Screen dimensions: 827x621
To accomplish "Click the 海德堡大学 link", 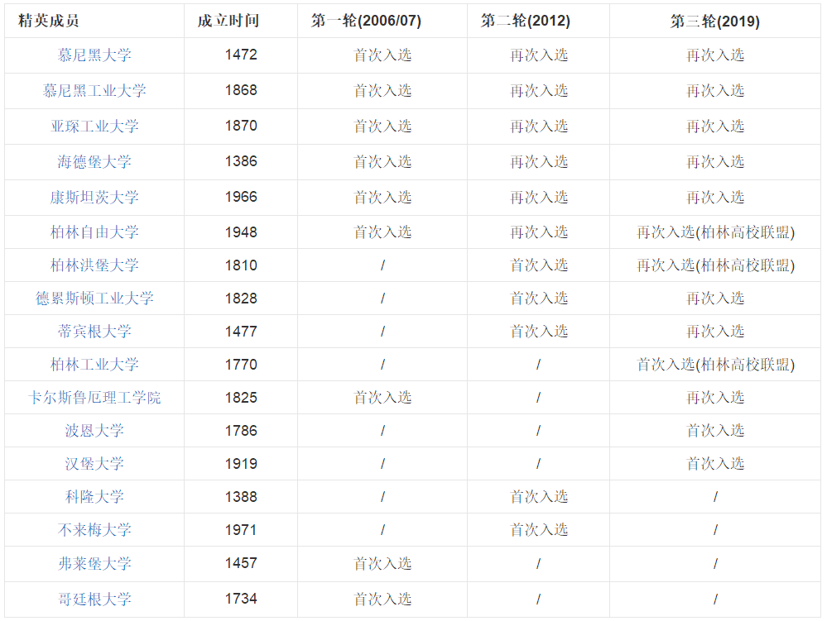I will click(94, 162).
